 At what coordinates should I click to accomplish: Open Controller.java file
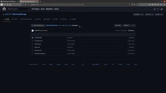coord(38,41)
